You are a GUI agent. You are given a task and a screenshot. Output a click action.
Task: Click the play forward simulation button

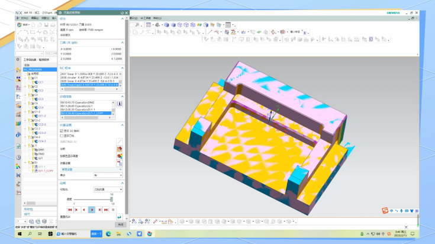[91, 210]
